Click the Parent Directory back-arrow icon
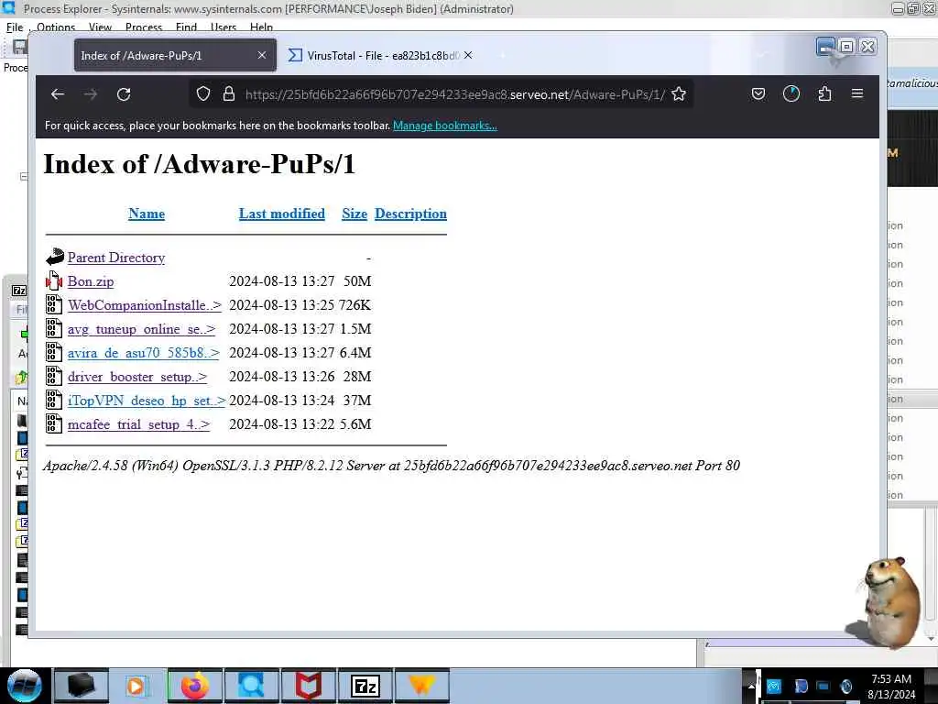 (54, 257)
